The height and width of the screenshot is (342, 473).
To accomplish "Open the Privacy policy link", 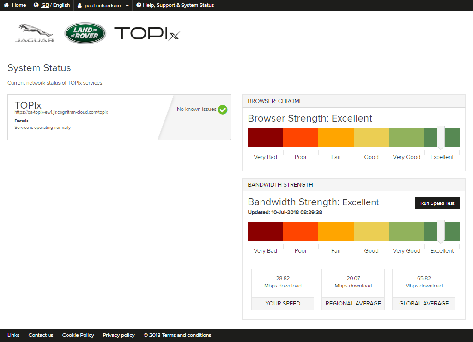I will point(119,335).
